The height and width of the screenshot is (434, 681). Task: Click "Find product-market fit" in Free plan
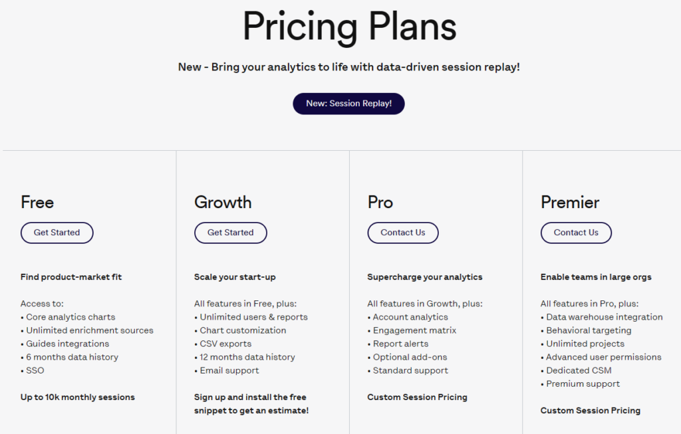pos(71,276)
